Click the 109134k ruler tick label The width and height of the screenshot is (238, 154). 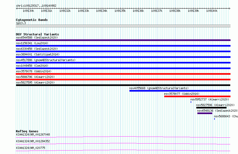(102, 11)
